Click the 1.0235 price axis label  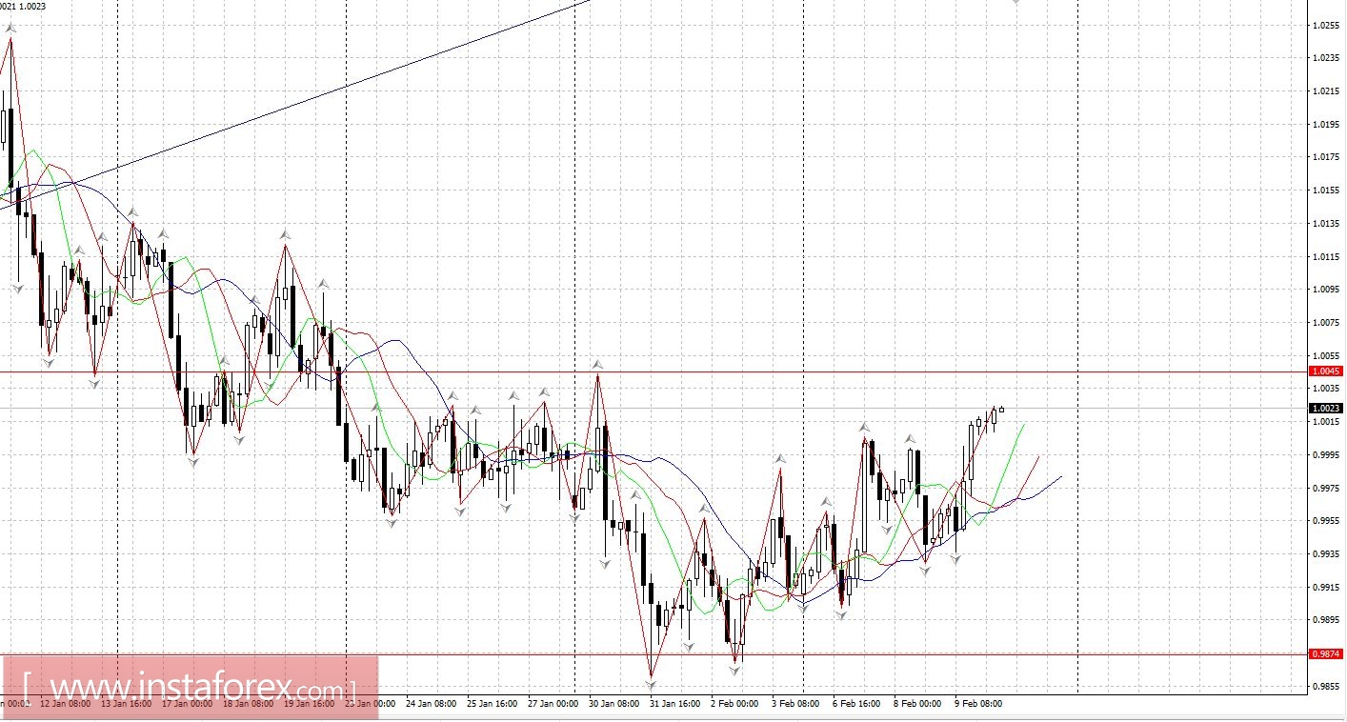tap(1325, 58)
